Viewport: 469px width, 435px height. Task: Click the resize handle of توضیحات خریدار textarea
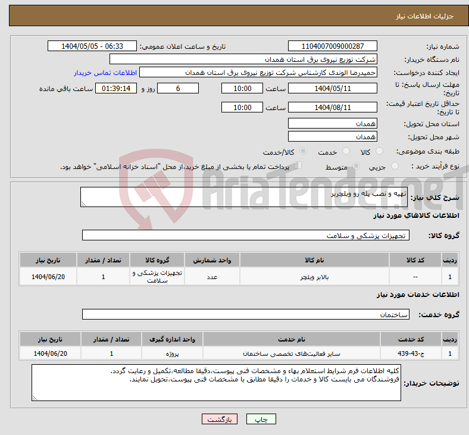35,398
